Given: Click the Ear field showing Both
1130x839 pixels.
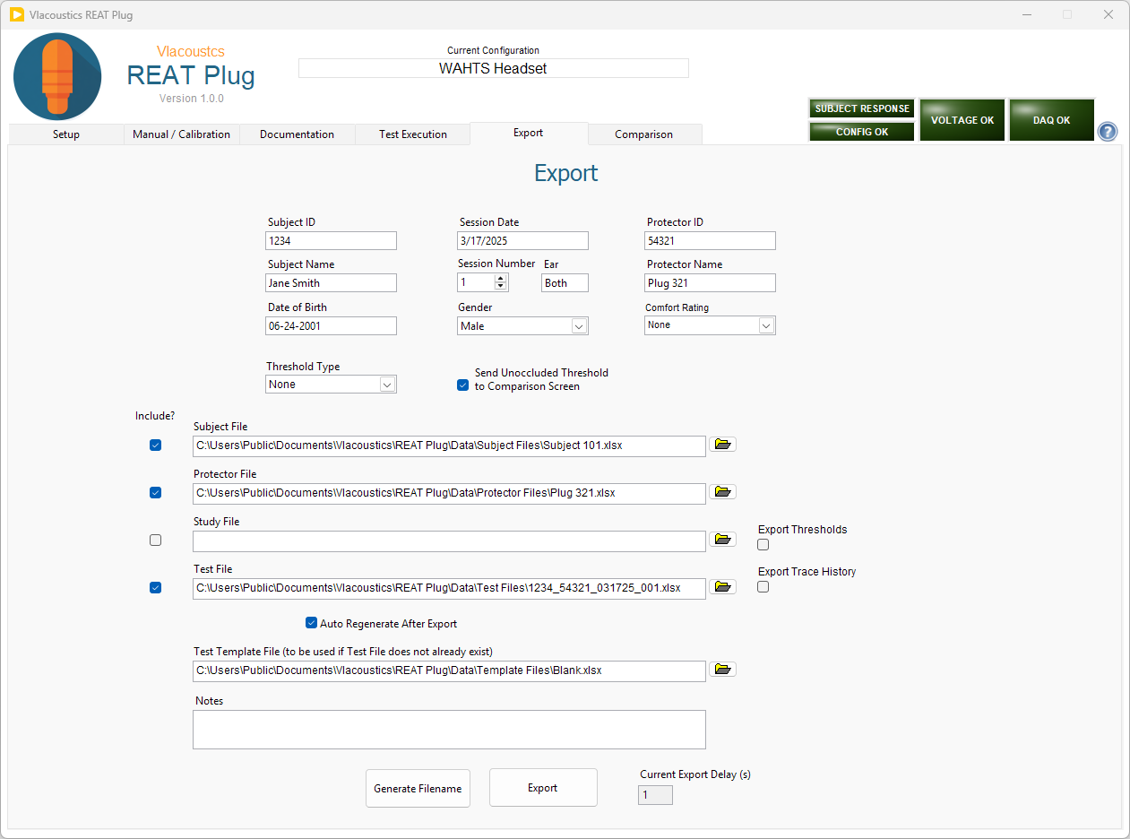Looking at the screenshot, I should (565, 282).
